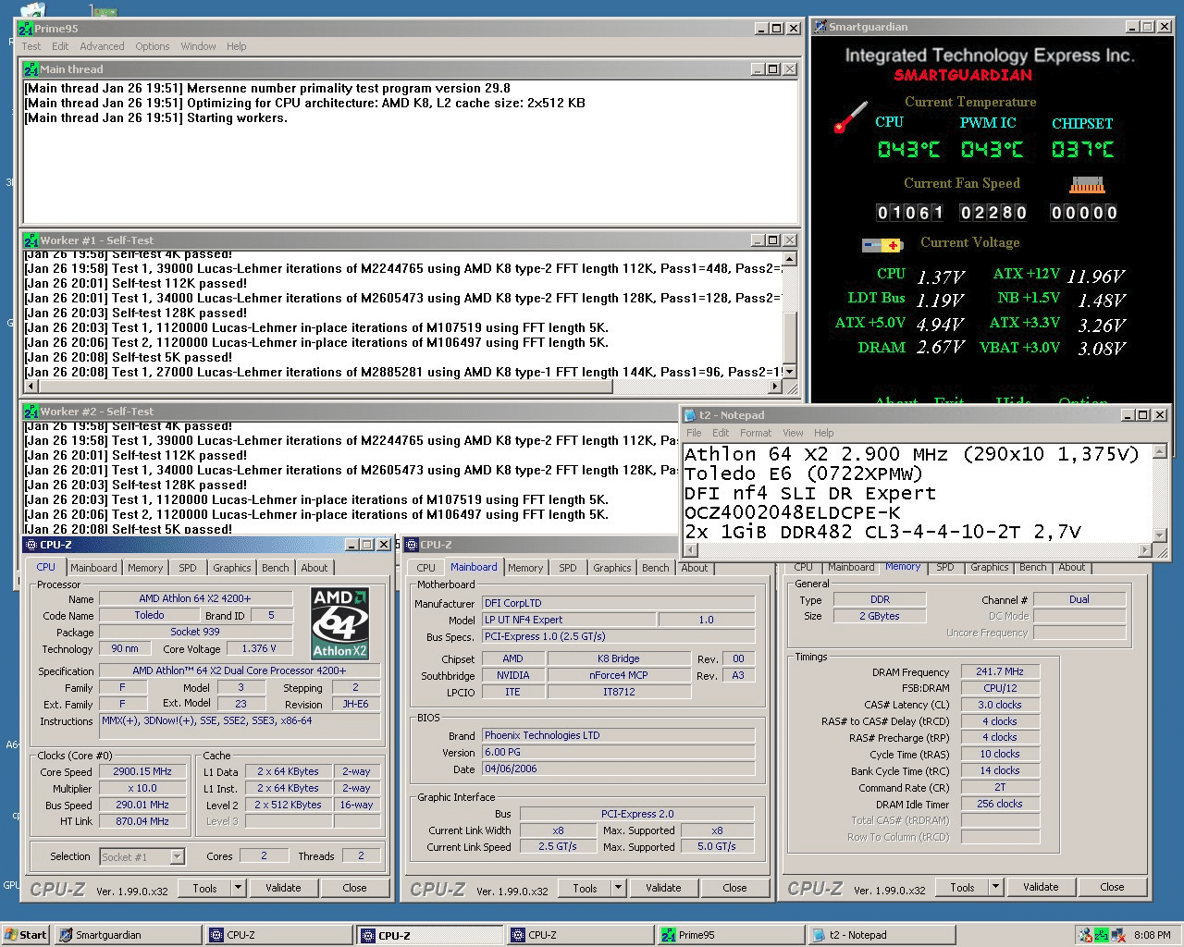Click the Code Name field showing Toledo
Screen dimensions: 1184x947
(149, 615)
